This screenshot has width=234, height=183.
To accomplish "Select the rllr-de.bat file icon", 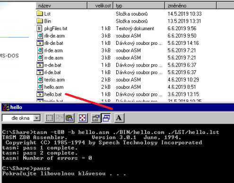I will click(40, 43).
